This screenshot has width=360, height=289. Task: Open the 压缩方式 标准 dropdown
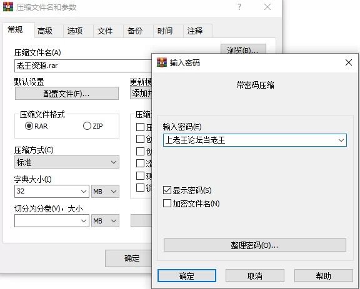pyautogui.click(x=67, y=162)
